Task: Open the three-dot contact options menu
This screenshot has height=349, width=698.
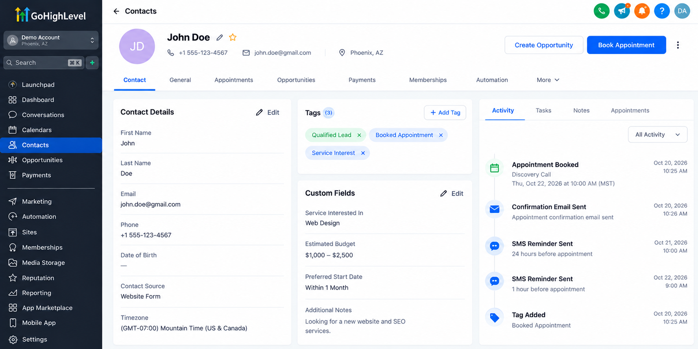Action: coord(678,45)
